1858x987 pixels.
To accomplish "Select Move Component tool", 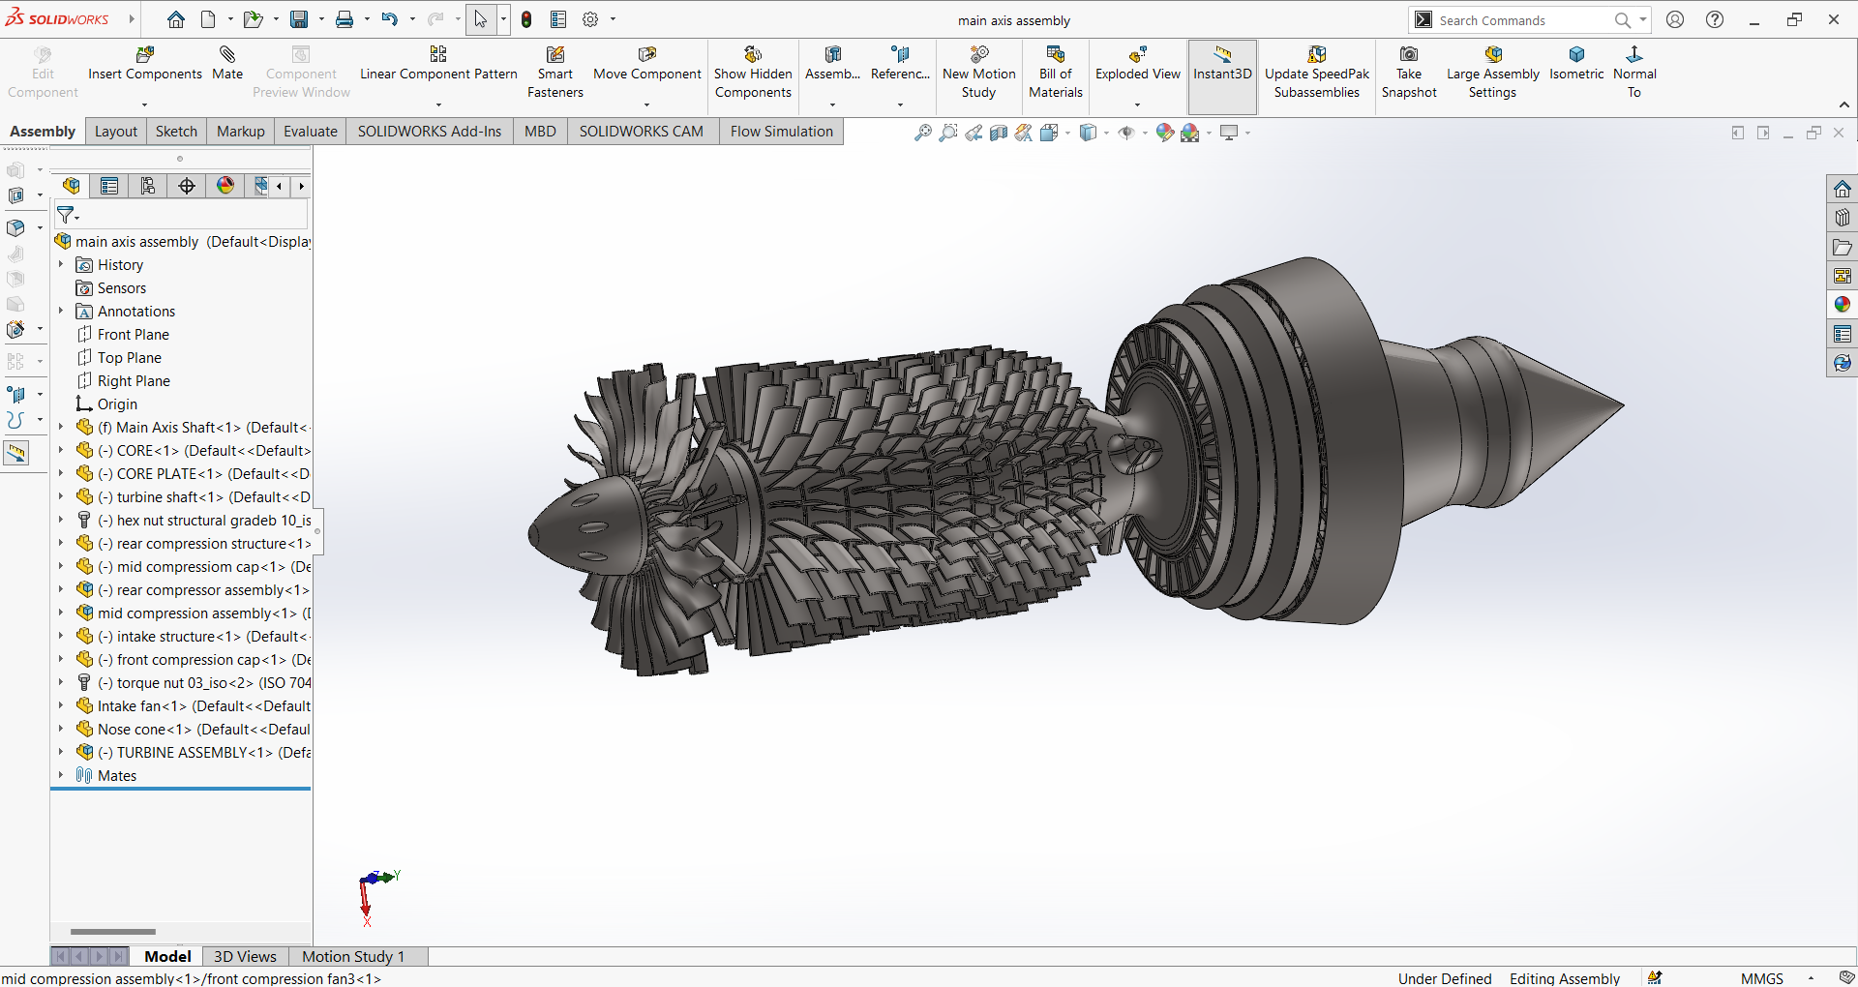I will click(647, 64).
